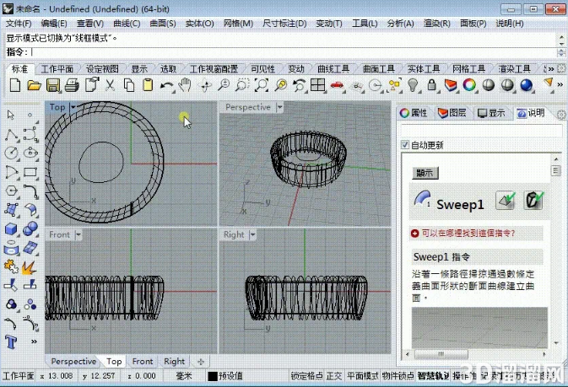Open the layers icon in the toolbar
The height and width of the screenshot is (387, 568).
click(x=451, y=85)
